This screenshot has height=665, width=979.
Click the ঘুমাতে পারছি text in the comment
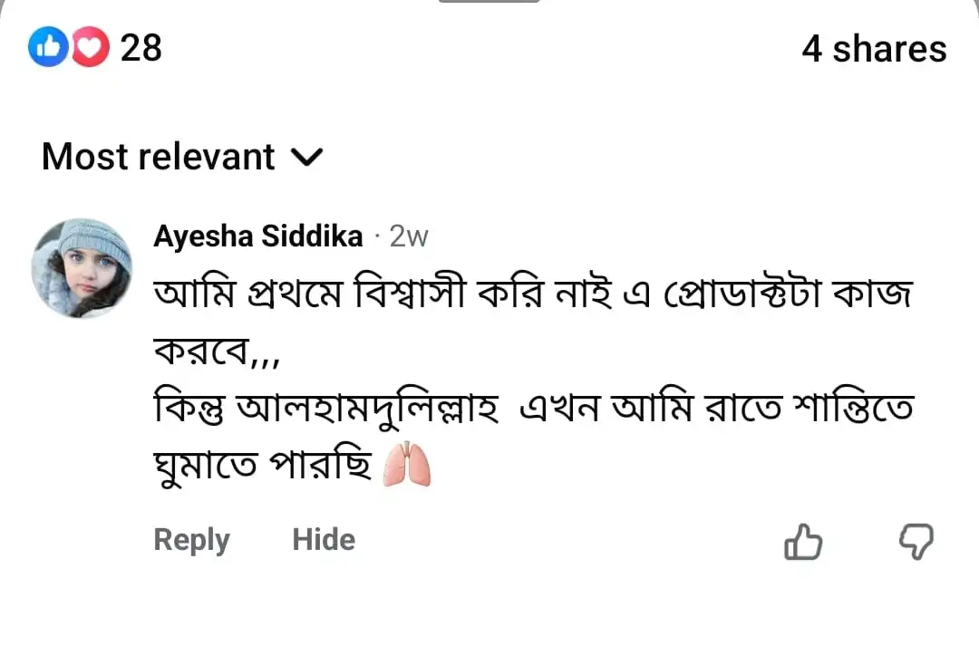coord(263,465)
